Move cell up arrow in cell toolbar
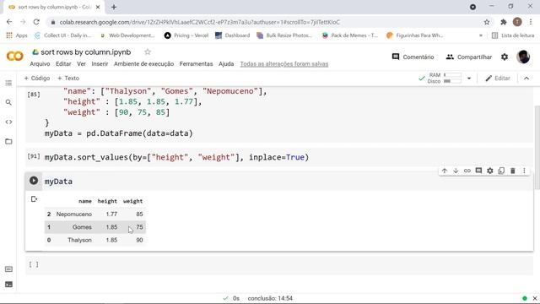 445,171
